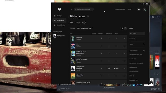Open more options for 20XX

tap(125, 46)
